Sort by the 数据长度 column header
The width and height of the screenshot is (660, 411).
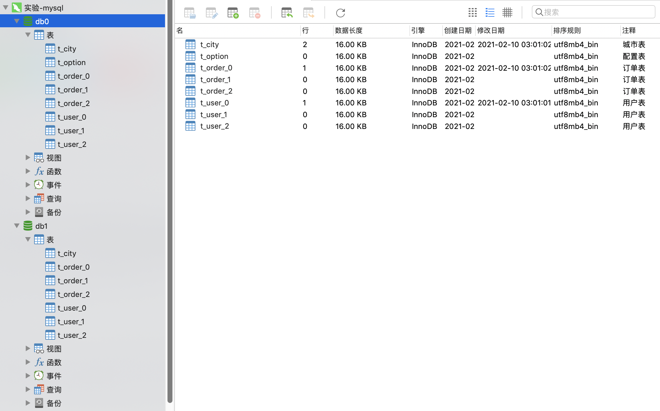tap(349, 30)
